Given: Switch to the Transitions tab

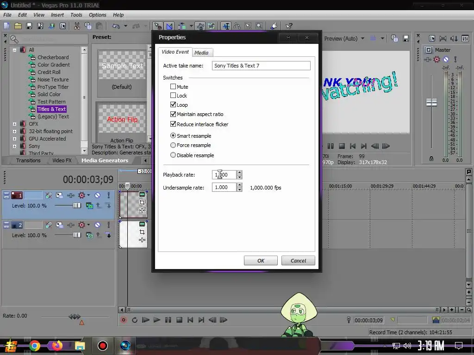Looking at the screenshot, I should [x=28, y=160].
